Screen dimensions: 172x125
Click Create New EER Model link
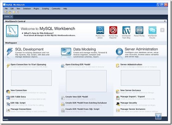(x=77, y=97)
